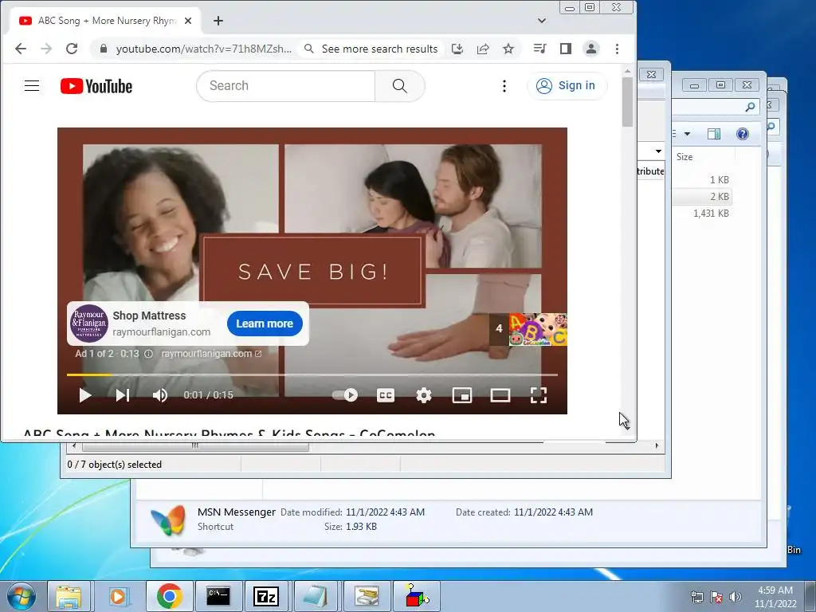Go back in Chrome browser
The height and width of the screenshot is (612, 816).
21,49
